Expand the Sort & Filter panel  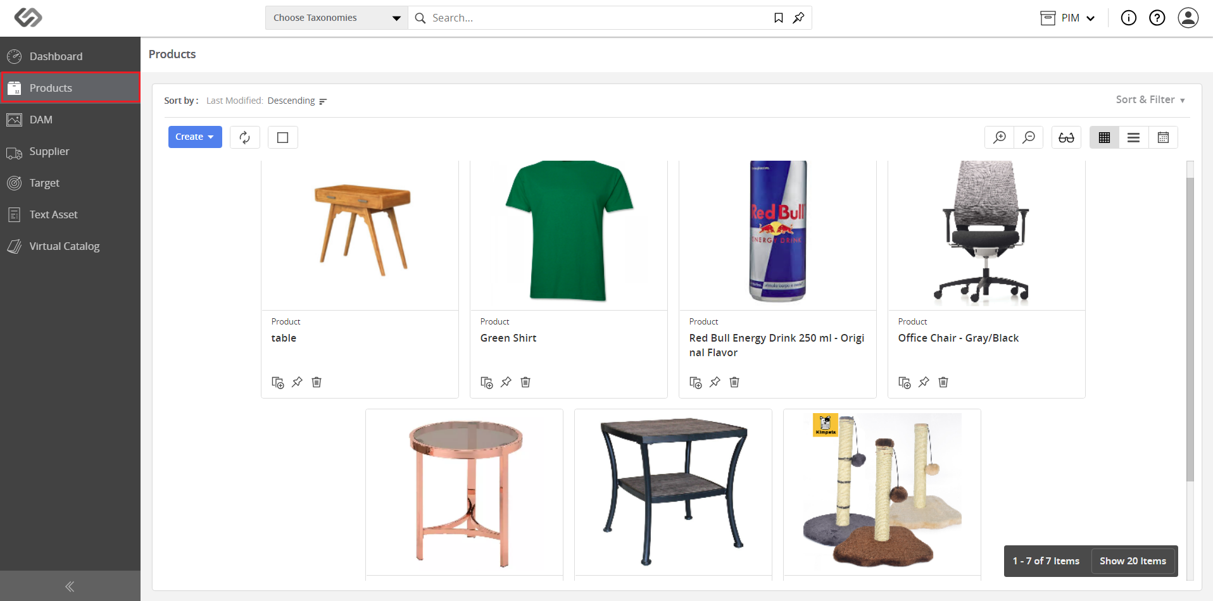(1150, 100)
